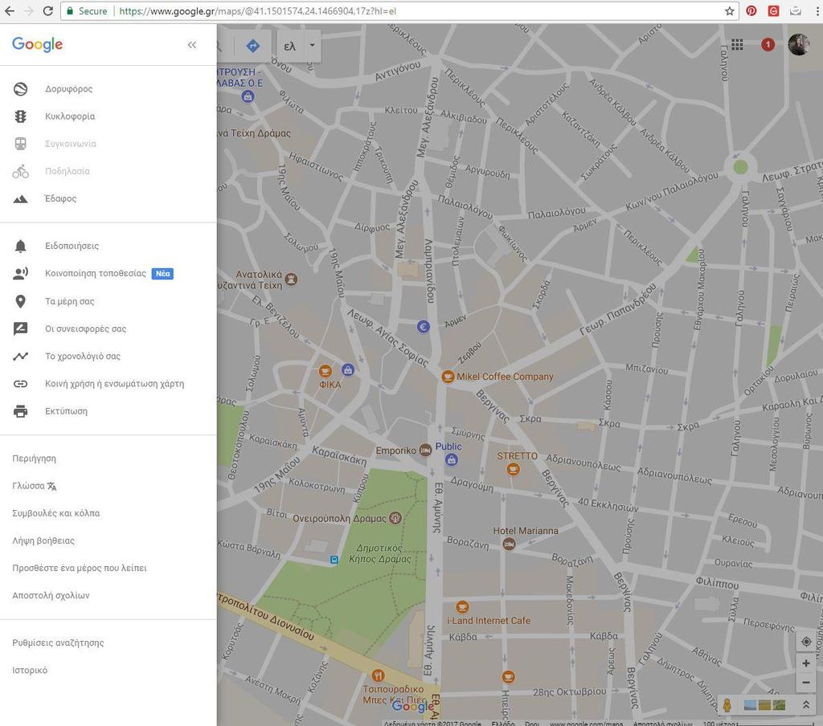The width and height of the screenshot is (823, 726).
Task: Click the my location target button
Action: (805, 642)
